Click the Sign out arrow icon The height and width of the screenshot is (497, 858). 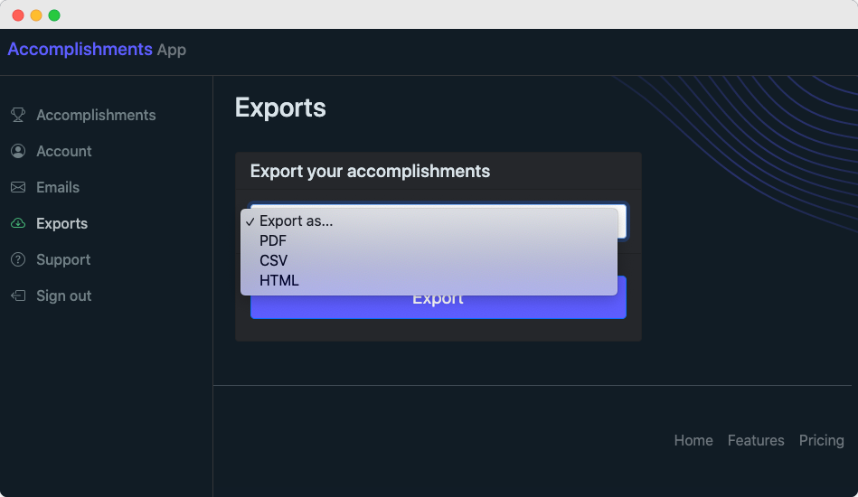coord(18,295)
